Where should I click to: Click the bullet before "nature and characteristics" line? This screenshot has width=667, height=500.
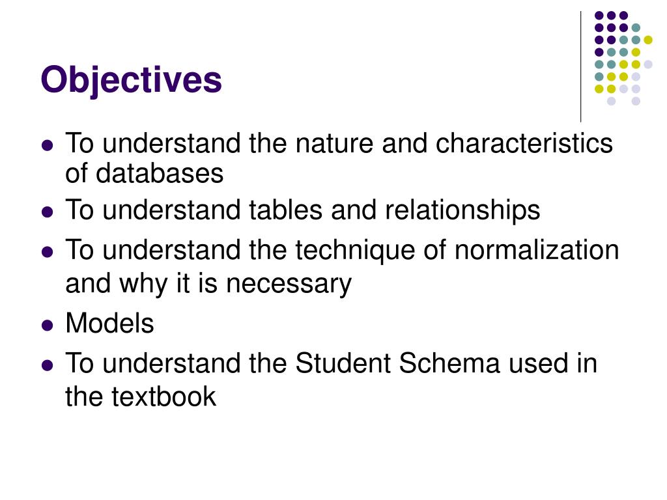pyautogui.click(x=48, y=145)
